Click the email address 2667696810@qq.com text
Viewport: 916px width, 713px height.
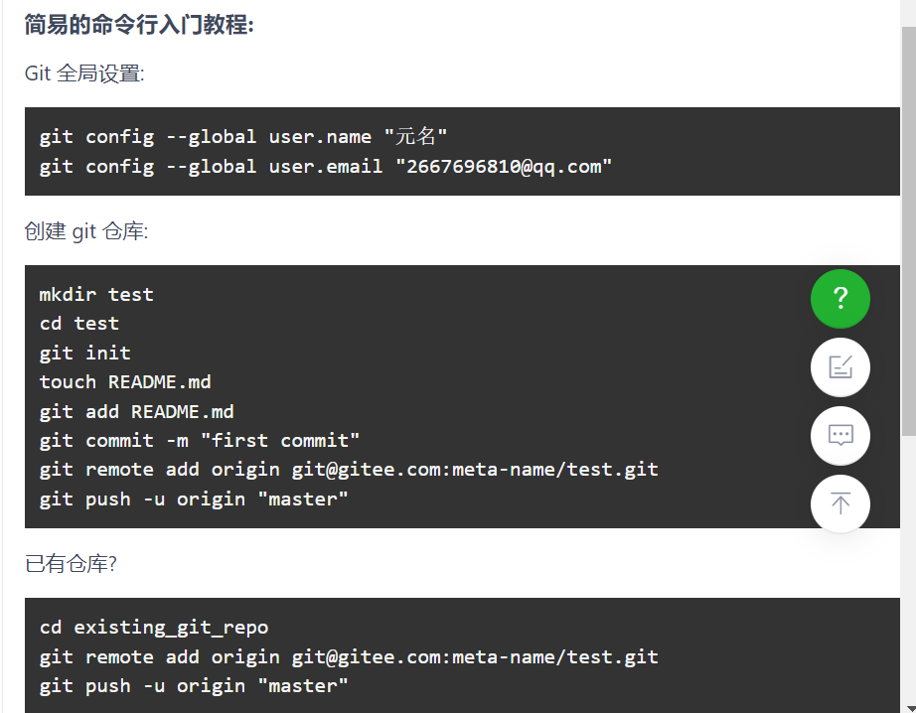[504, 166]
